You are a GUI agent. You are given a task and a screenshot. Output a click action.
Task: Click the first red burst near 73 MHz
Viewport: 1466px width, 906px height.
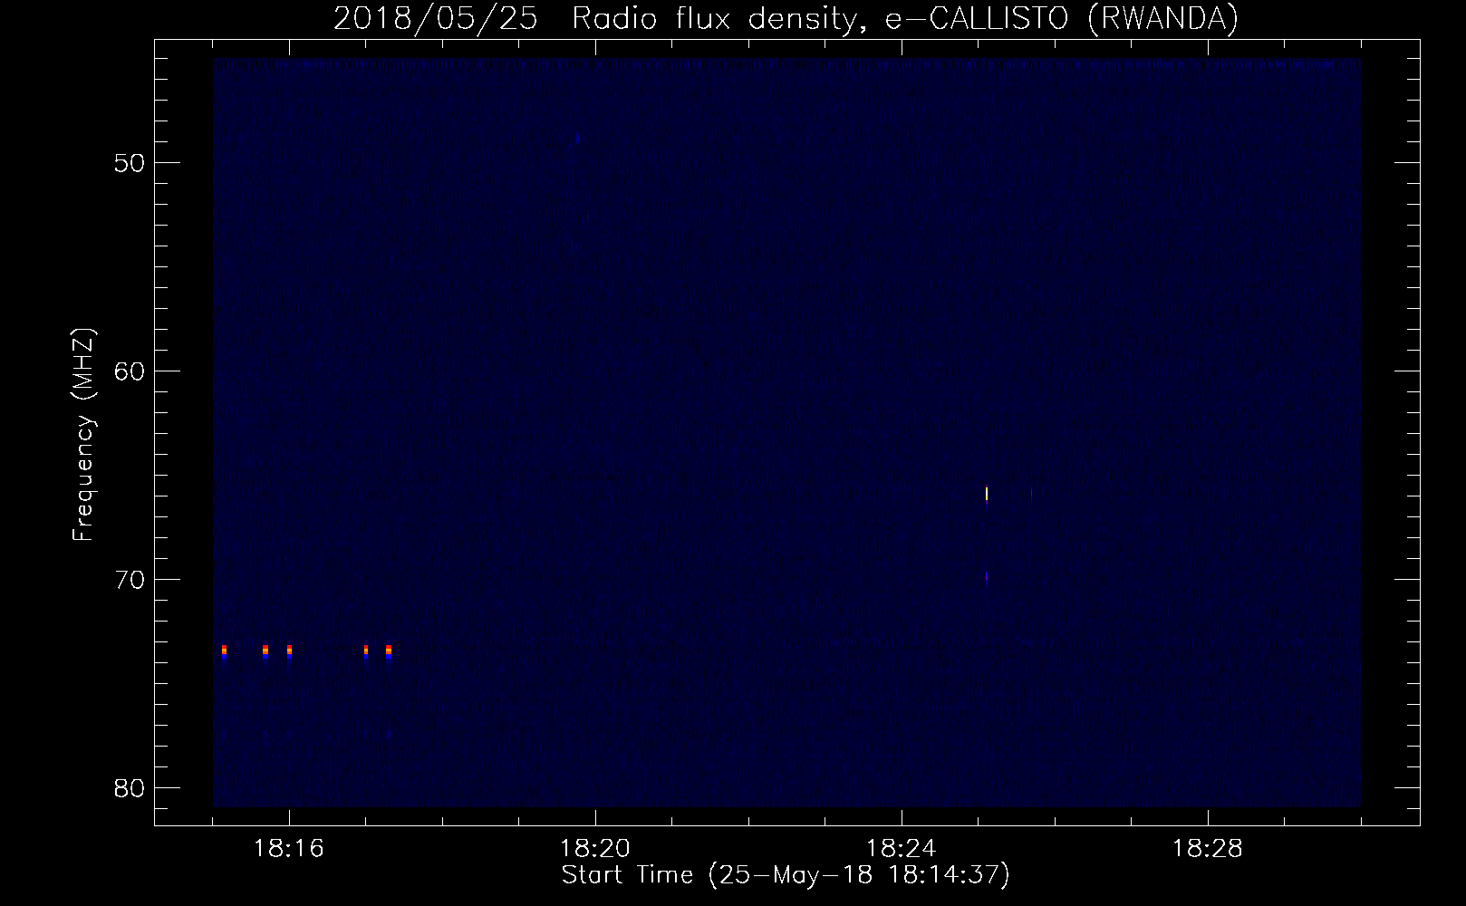pyautogui.click(x=224, y=651)
